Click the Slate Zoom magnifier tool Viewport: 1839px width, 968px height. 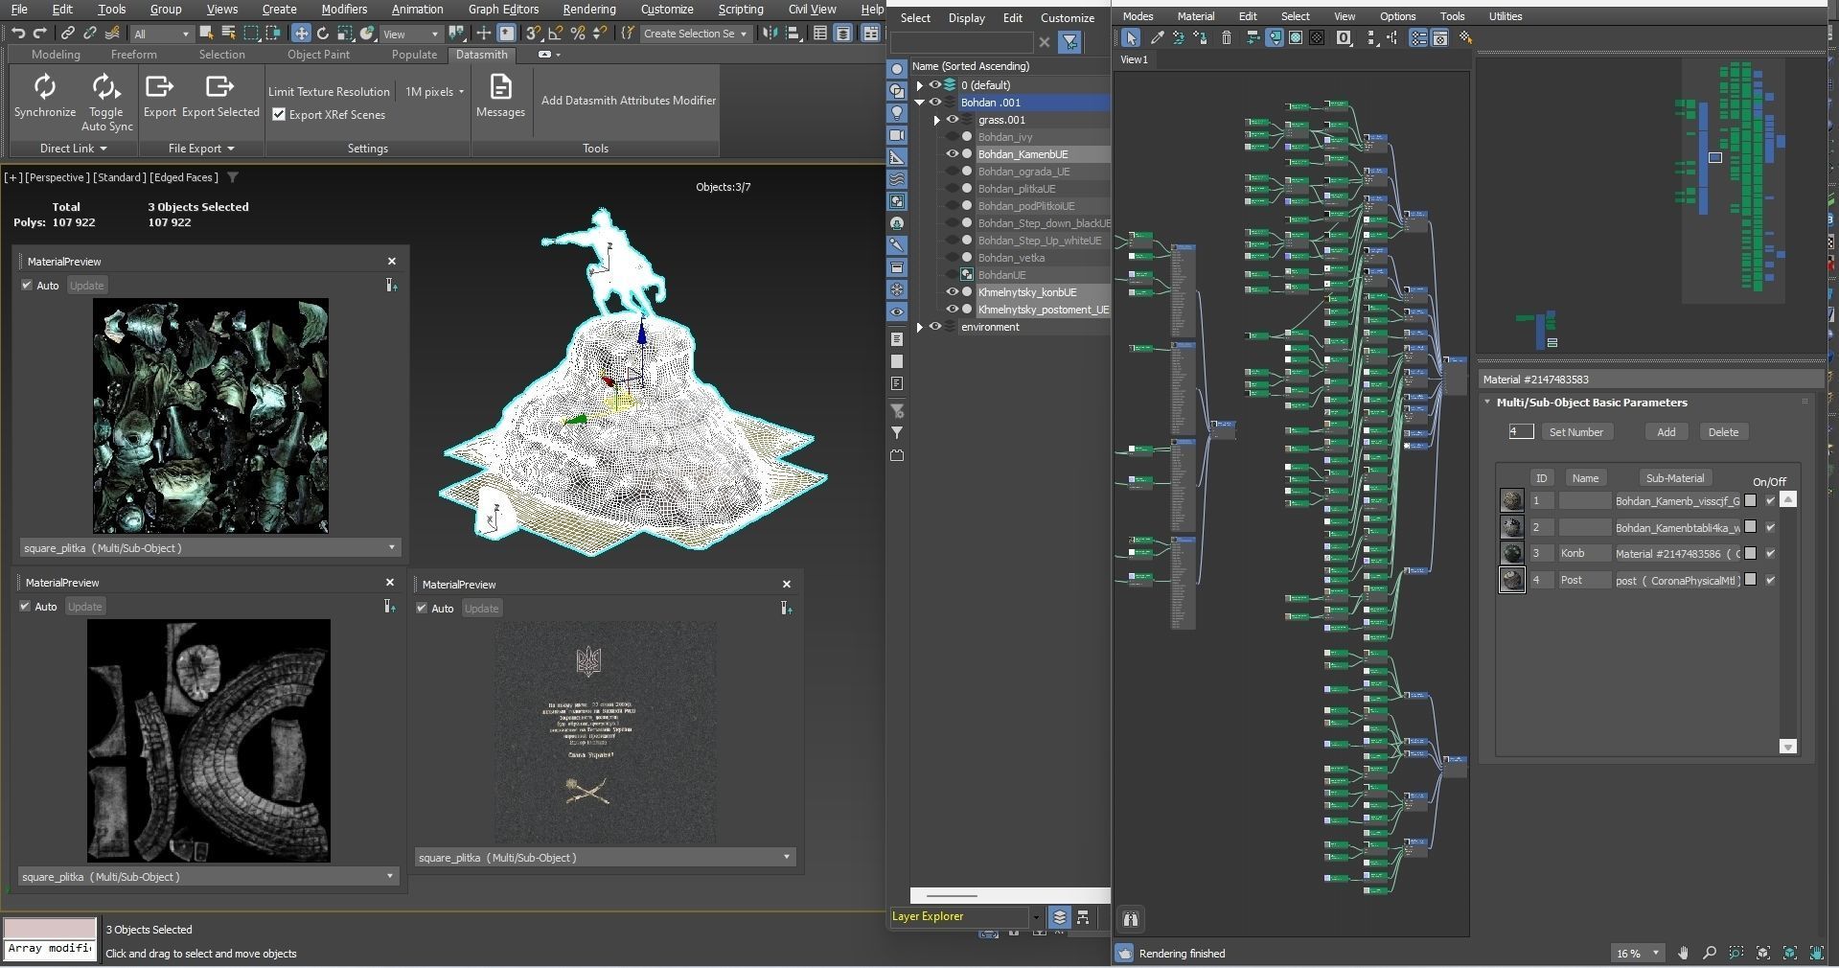tap(1710, 953)
